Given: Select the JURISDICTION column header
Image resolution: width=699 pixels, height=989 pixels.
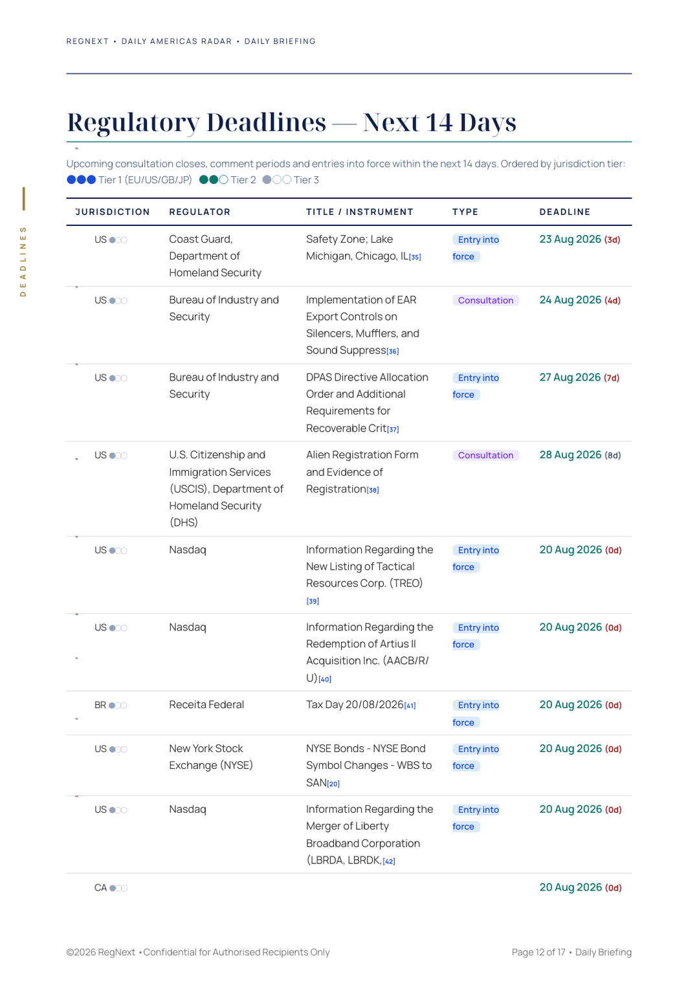Looking at the screenshot, I should pos(113,212).
